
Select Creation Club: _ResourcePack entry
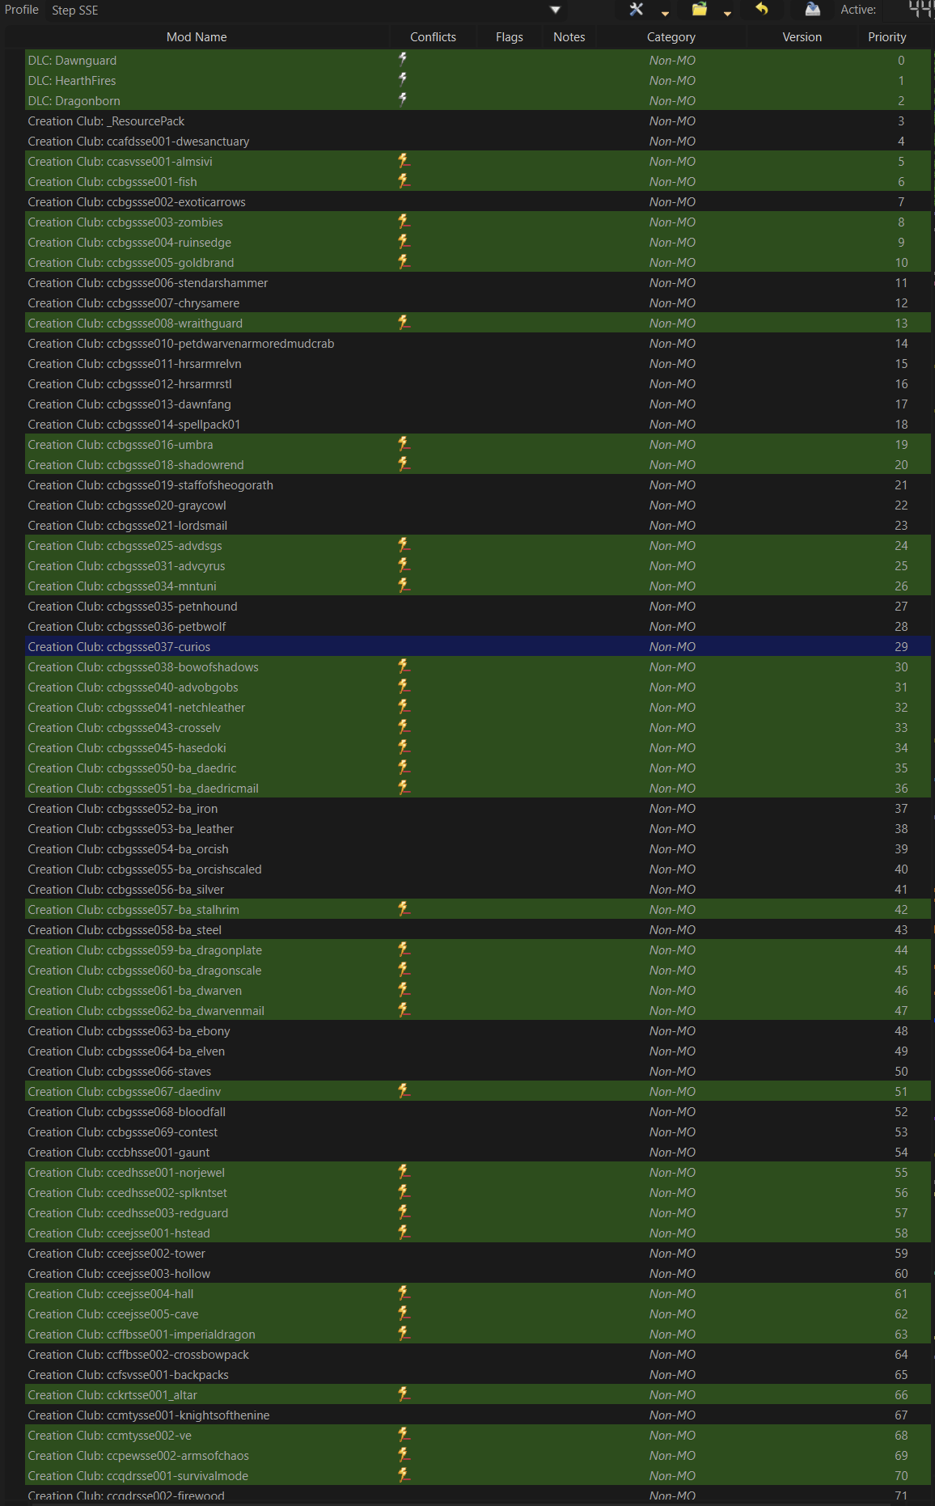click(106, 121)
